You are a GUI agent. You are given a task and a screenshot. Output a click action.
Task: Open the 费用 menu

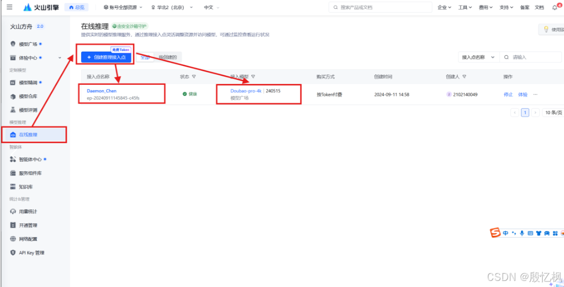click(x=485, y=7)
